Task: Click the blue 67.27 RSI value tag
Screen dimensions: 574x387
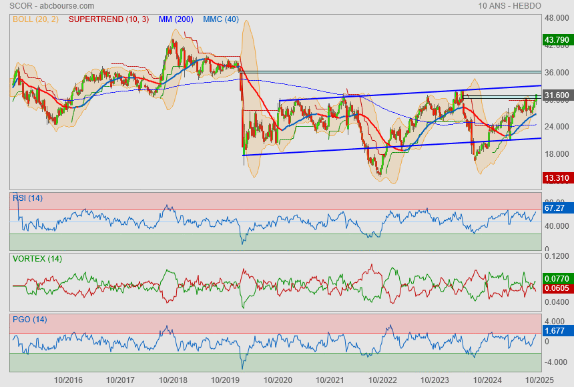Action: point(555,208)
